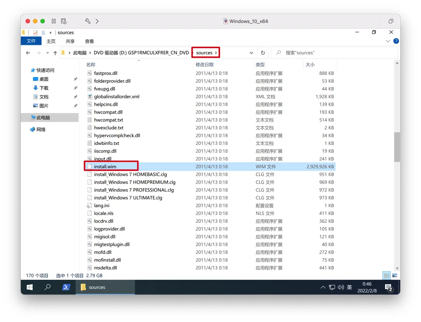Sort files by 修改日期 column header
This screenshot has width=421, height=322.
tap(205, 65)
